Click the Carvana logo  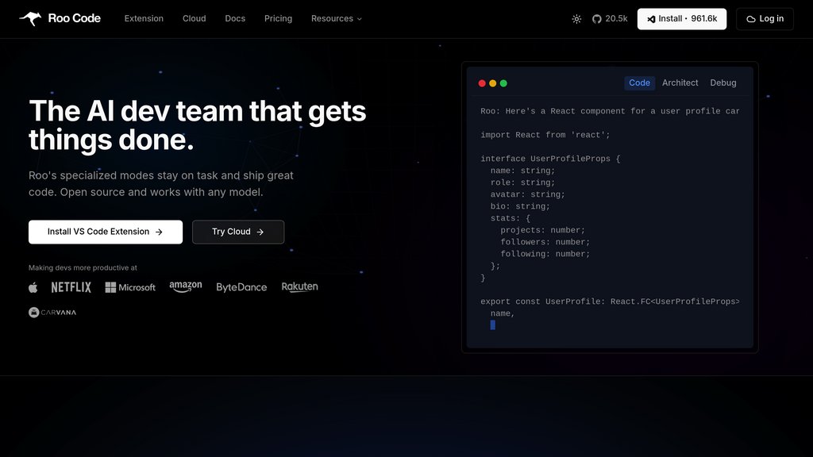52,313
